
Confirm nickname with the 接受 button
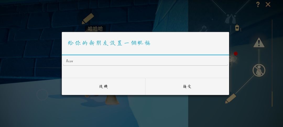tap(187, 86)
